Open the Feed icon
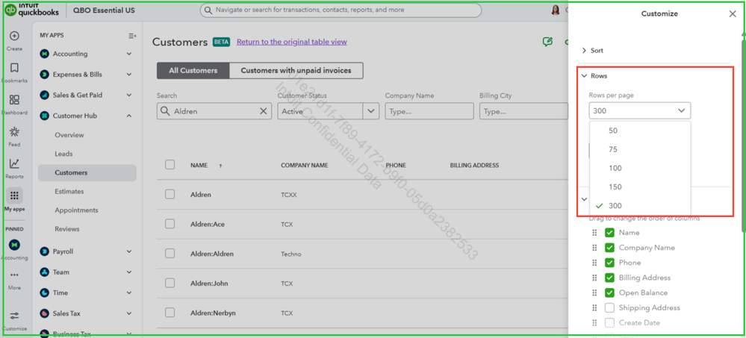The width and height of the screenshot is (746, 338). pos(14,131)
